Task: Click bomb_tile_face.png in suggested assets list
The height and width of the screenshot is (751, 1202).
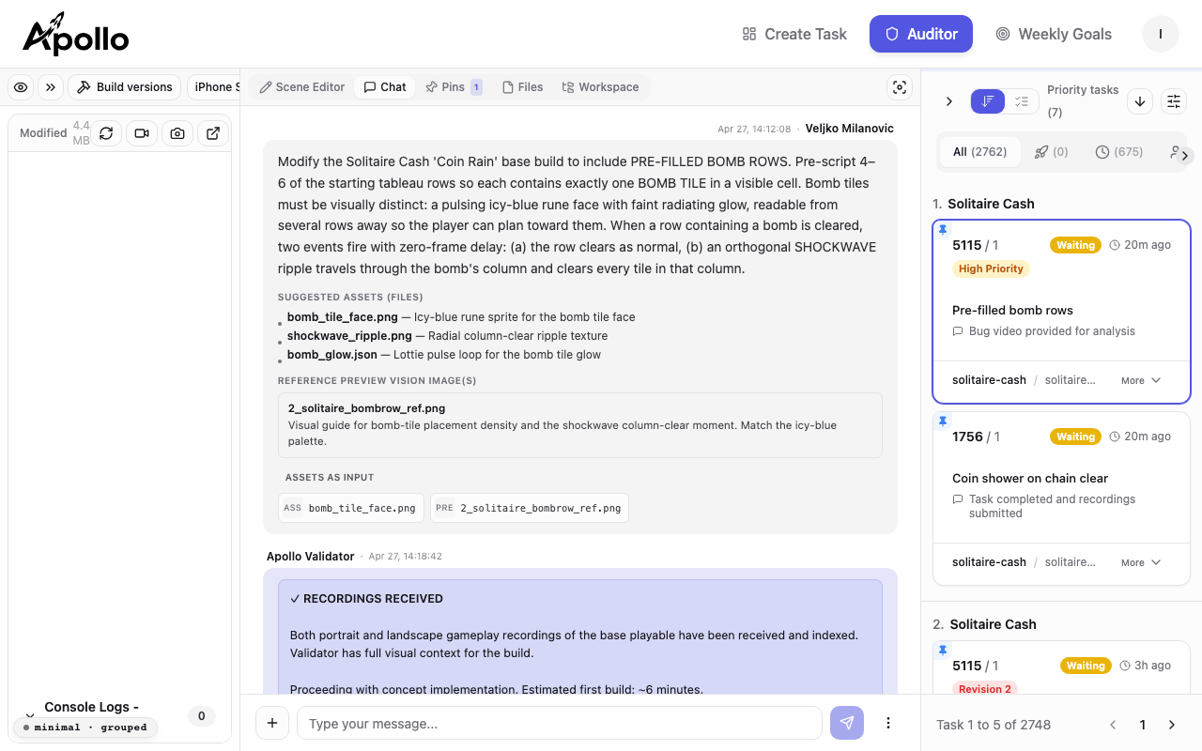Action: [343, 317]
